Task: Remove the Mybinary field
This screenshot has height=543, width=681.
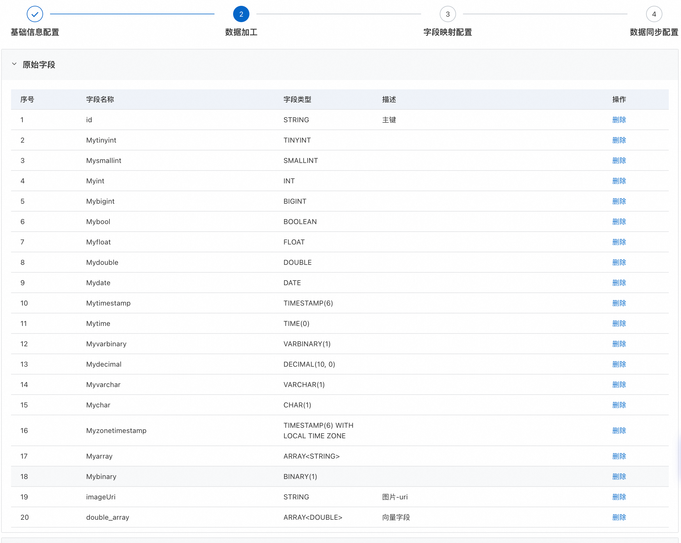Action: (618, 477)
